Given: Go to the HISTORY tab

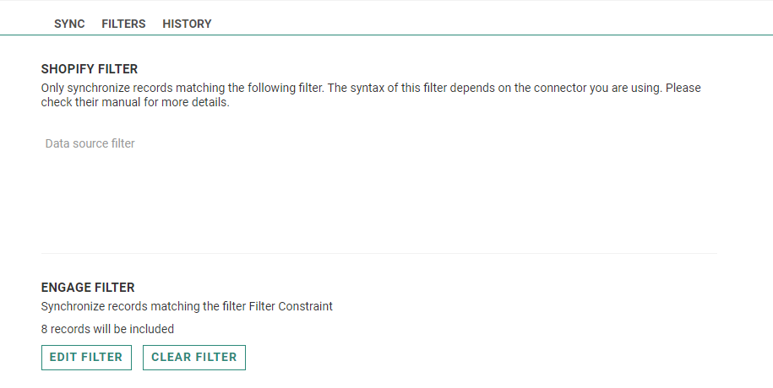Looking at the screenshot, I should pos(187,24).
